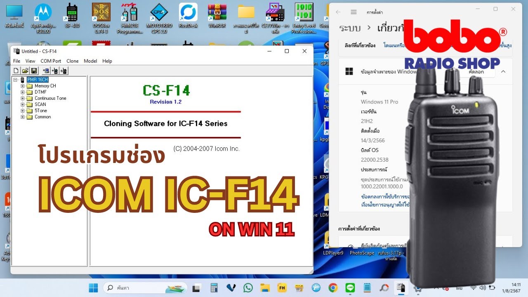Select Memory CH in the tree
Viewport: 528px width, 297px height.
[45, 86]
